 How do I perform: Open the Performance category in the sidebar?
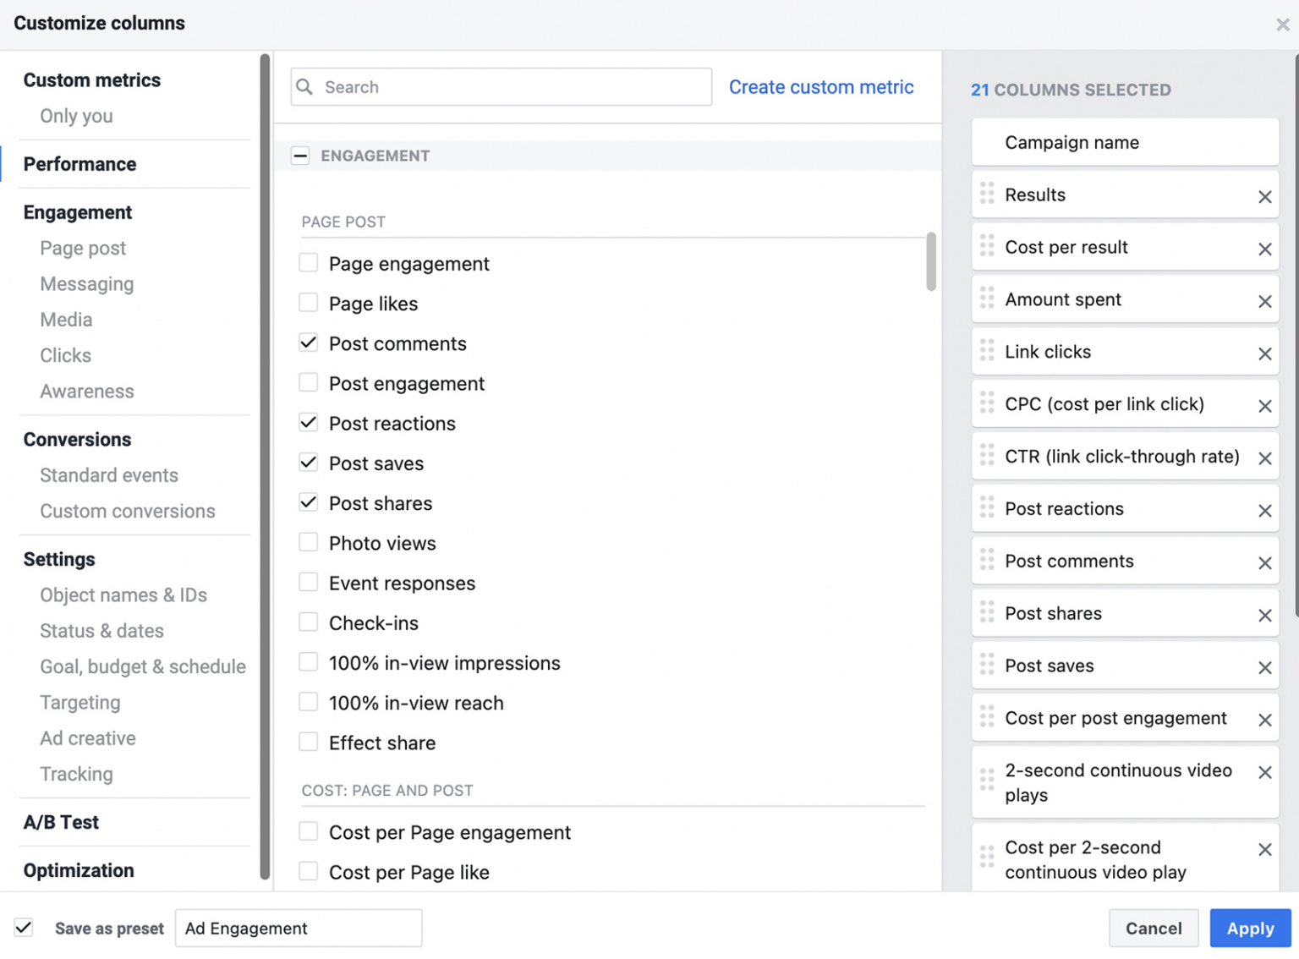click(x=79, y=164)
